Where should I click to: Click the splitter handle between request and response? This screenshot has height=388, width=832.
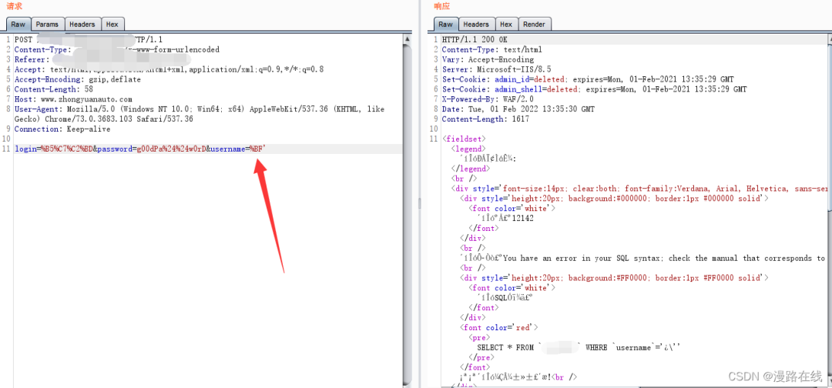point(418,203)
